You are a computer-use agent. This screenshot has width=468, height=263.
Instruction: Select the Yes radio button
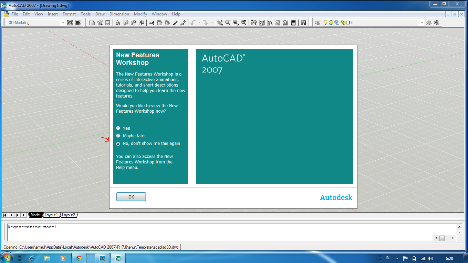point(118,128)
